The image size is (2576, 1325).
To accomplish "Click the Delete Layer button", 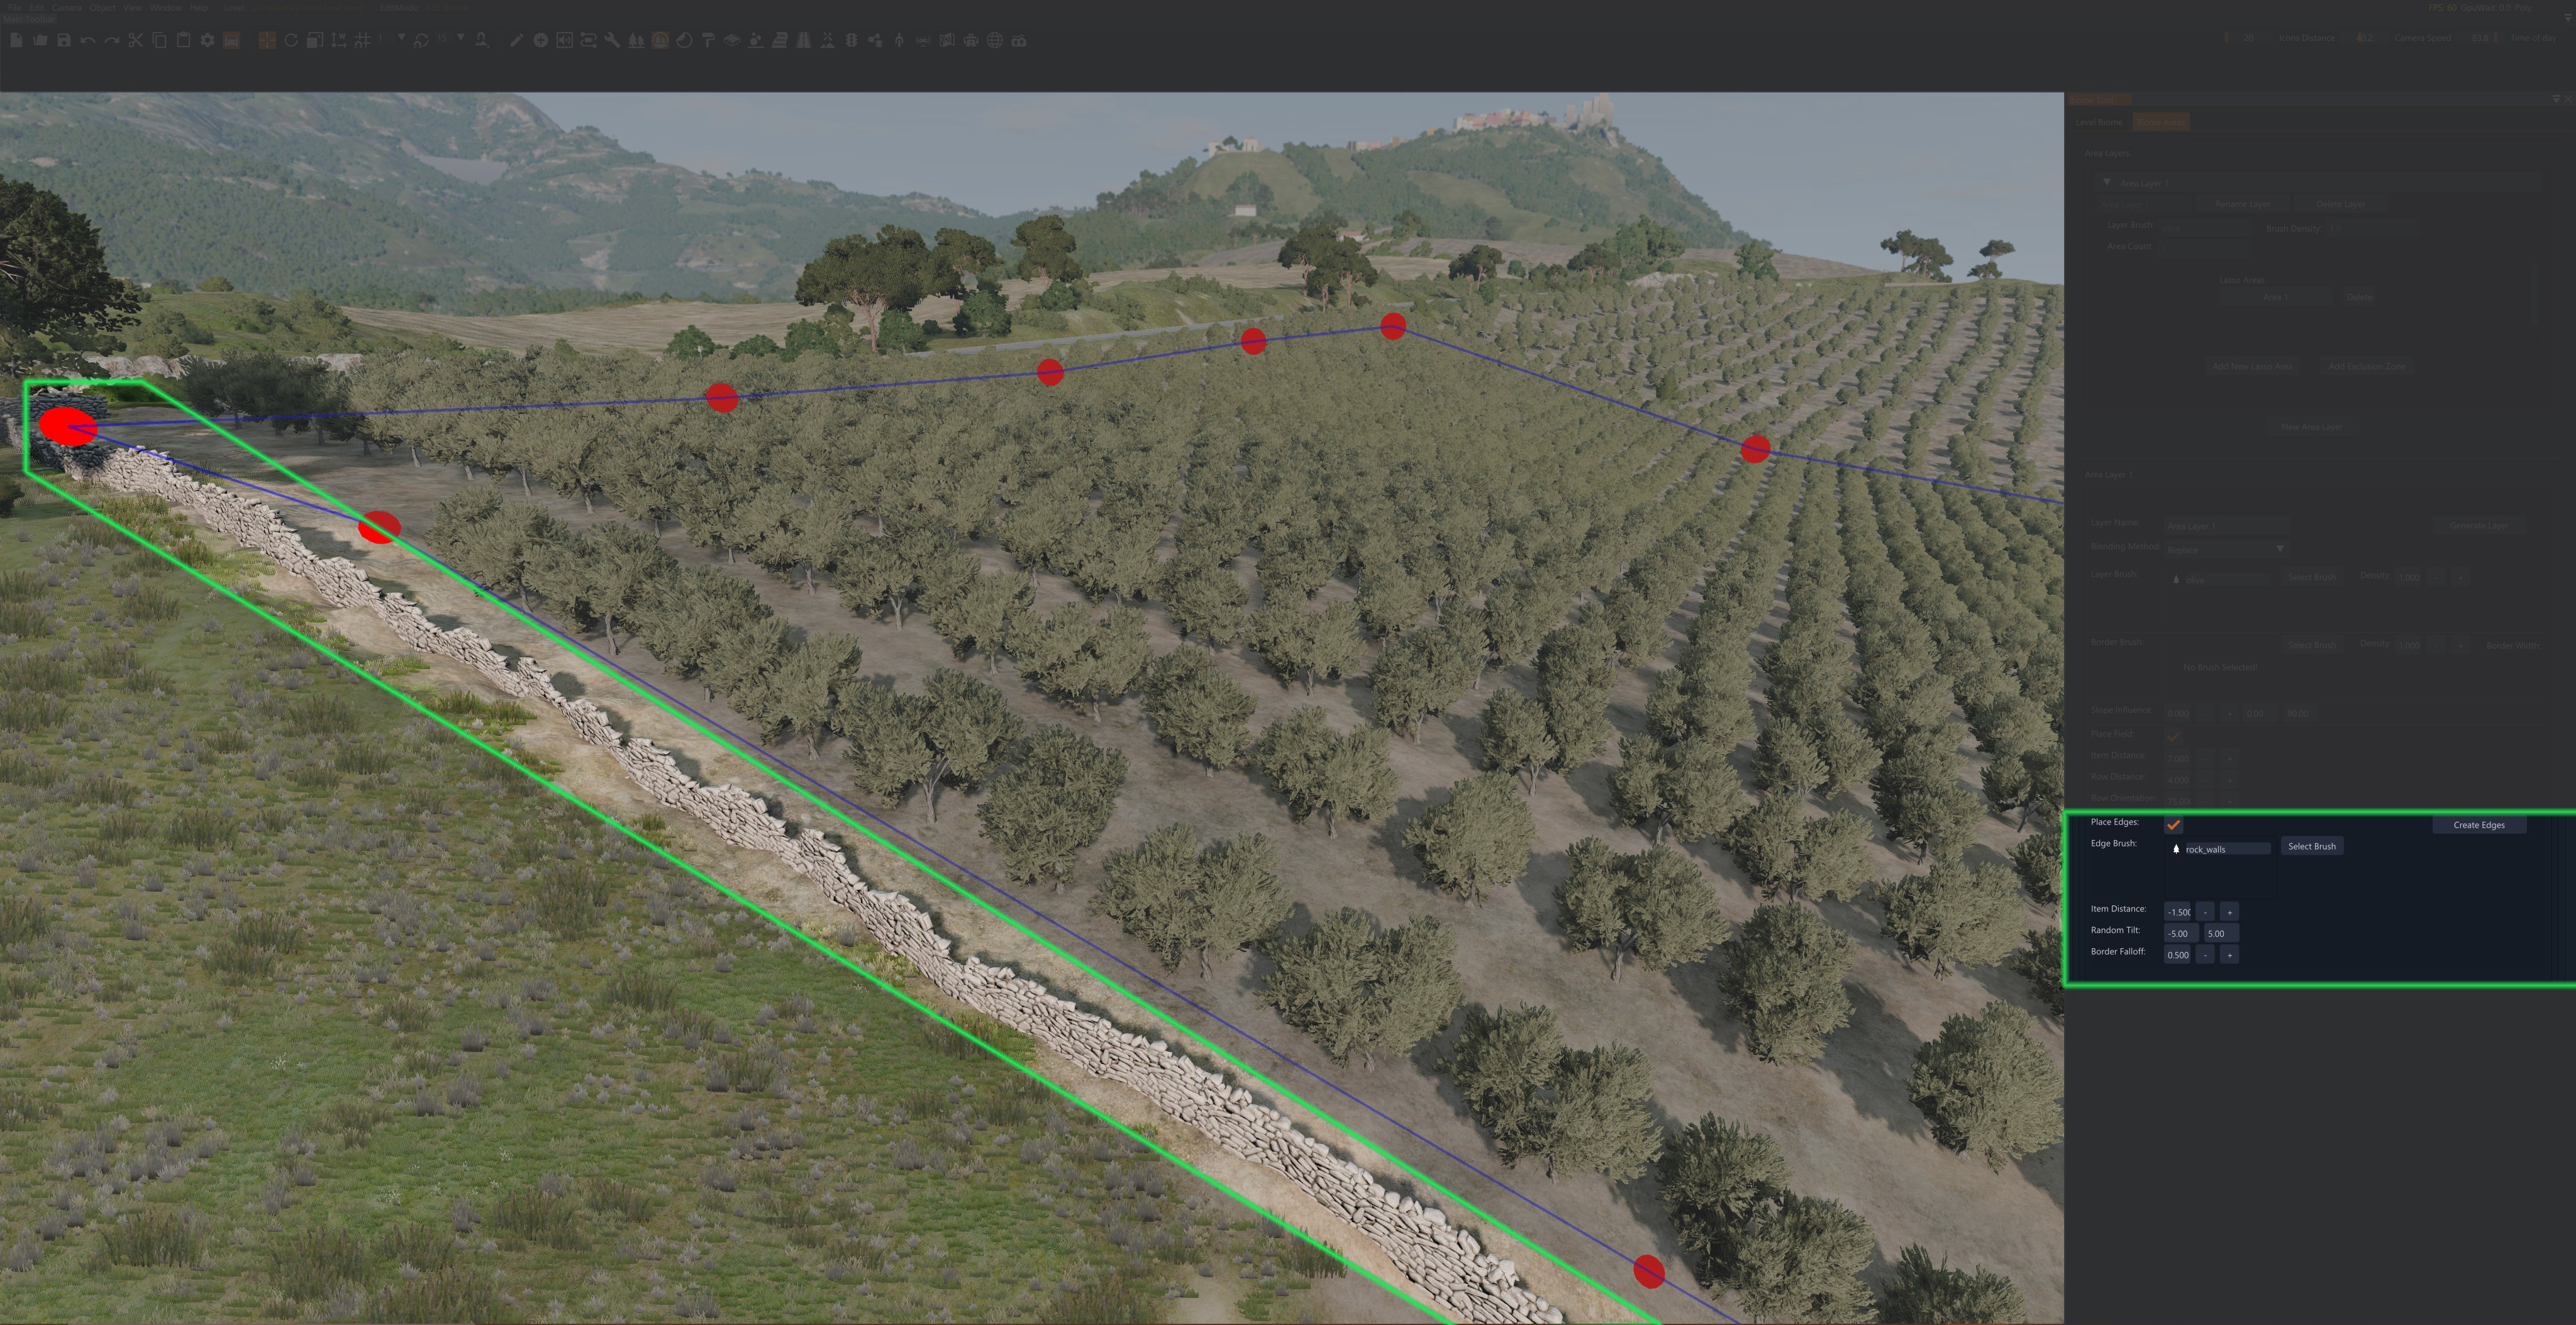I will (2341, 204).
